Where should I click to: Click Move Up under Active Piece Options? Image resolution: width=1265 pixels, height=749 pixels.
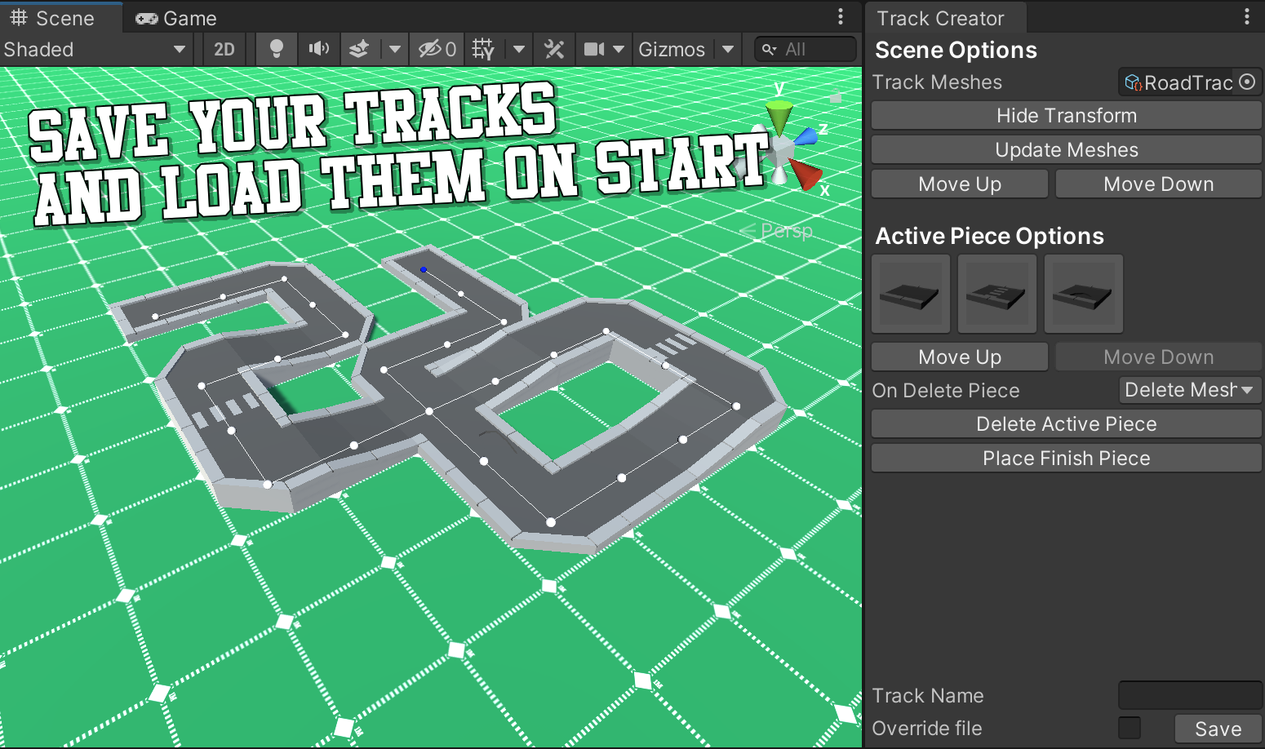[x=960, y=357]
